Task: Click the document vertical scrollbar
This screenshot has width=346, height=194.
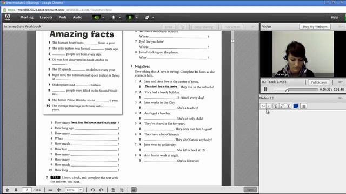Action: tap(232, 108)
